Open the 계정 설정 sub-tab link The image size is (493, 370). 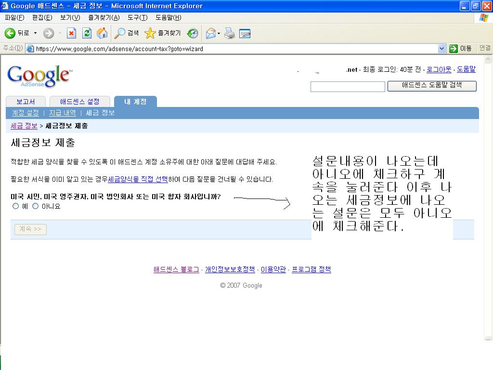[25, 113]
